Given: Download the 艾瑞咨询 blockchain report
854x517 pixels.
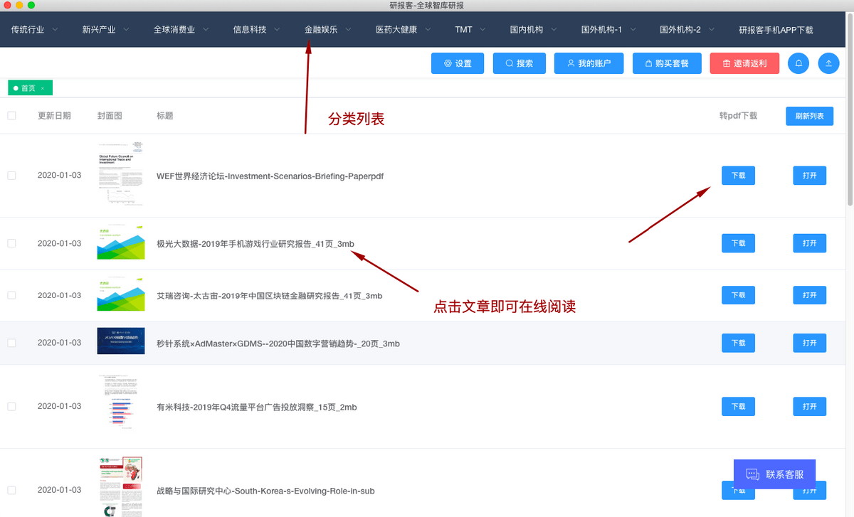Looking at the screenshot, I should coord(738,295).
